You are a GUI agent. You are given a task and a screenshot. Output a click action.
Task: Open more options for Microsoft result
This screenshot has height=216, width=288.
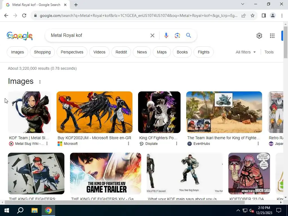click(x=128, y=143)
